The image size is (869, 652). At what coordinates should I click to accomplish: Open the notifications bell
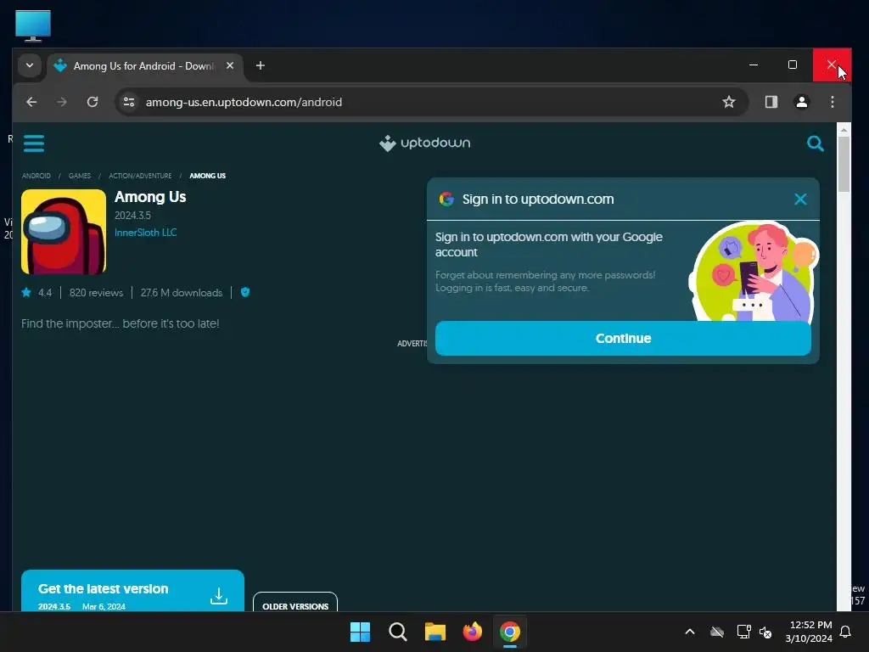point(846,632)
